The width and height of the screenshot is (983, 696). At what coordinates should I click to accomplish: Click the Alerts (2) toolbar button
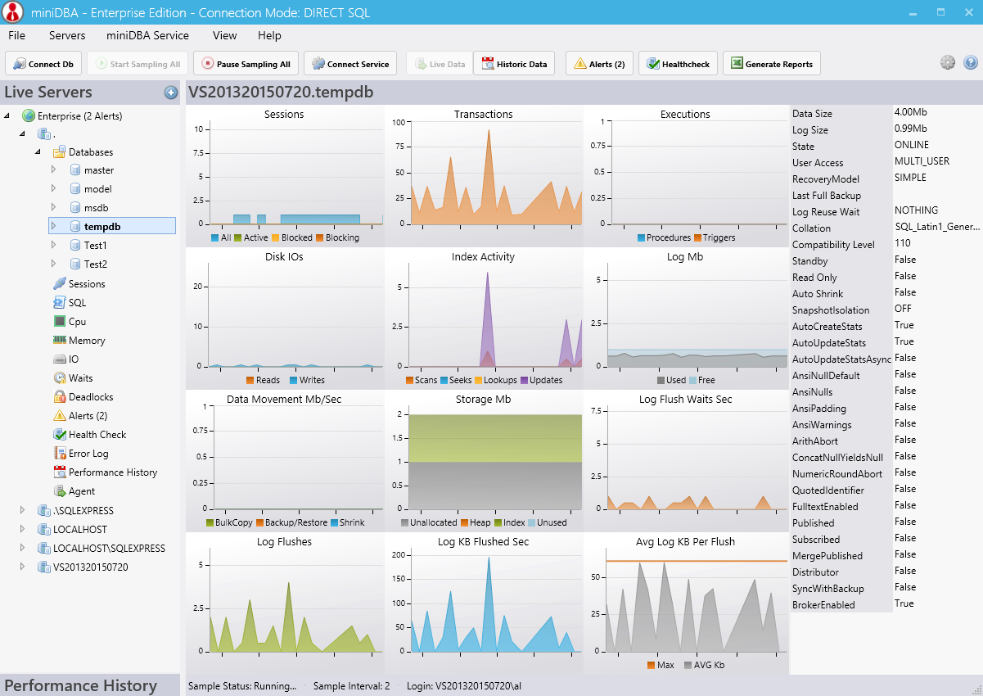599,64
